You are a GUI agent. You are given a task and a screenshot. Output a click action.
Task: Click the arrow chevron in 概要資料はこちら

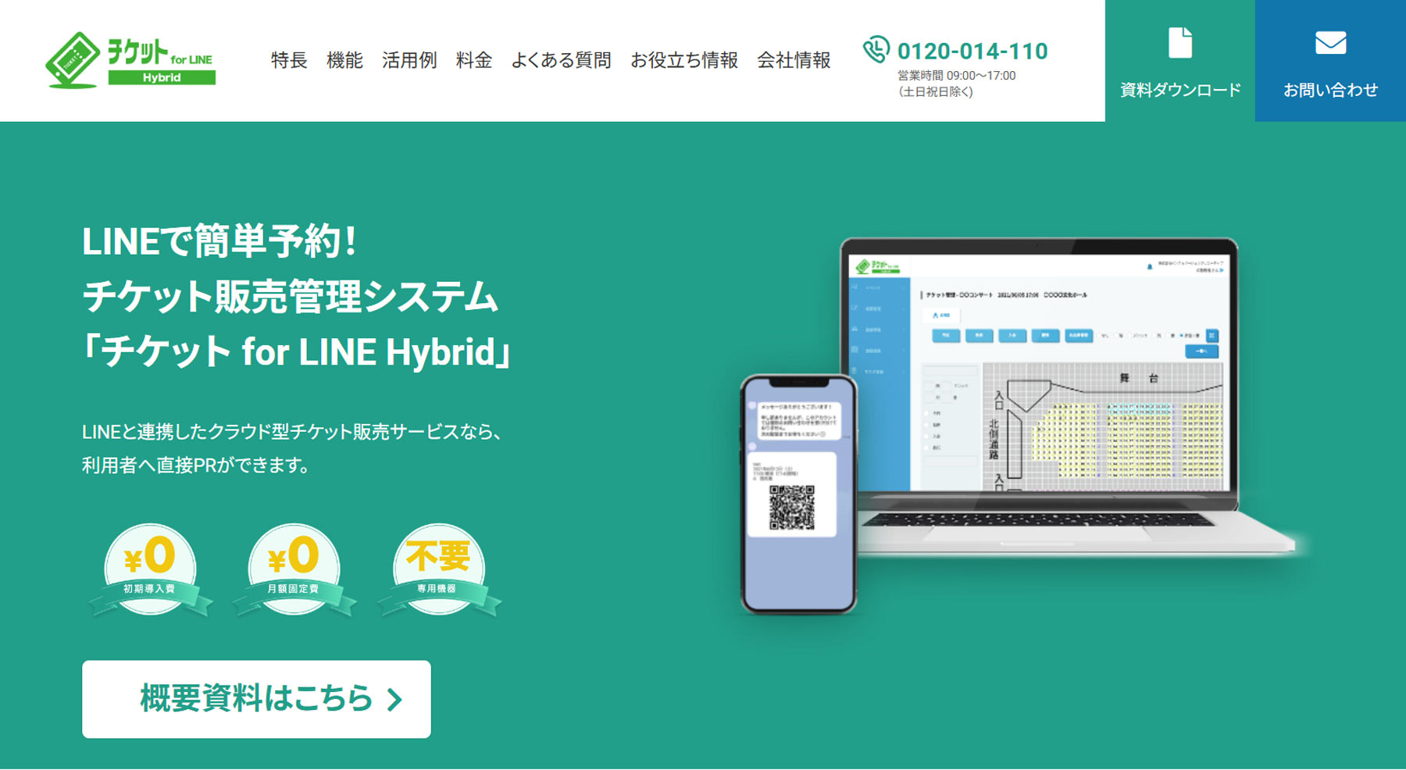pyautogui.click(x=394, y=700)
